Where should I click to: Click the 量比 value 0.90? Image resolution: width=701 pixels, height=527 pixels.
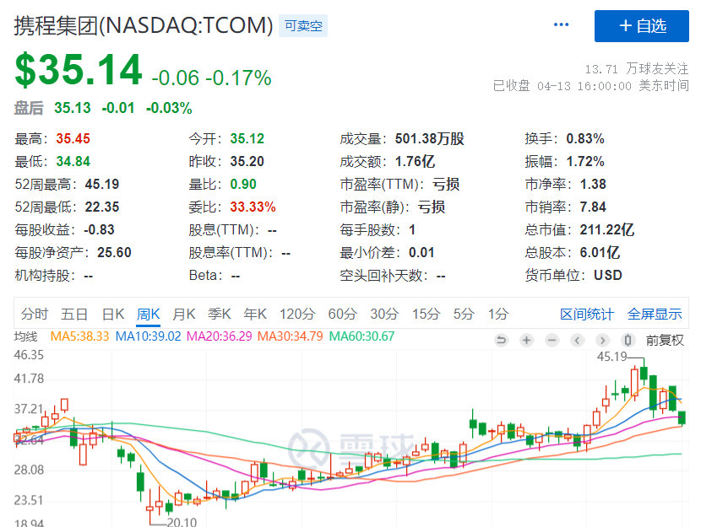click(x=243, y=185)
